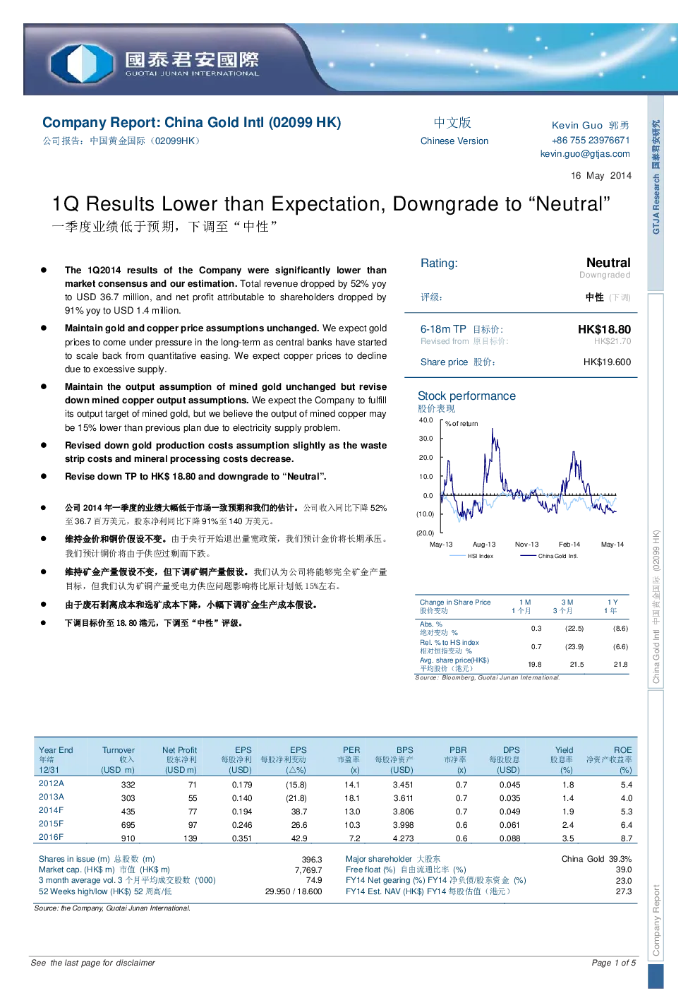Click the 2016F ROE value 8.7
Screen dimensions: 700x991
[627, 838]
